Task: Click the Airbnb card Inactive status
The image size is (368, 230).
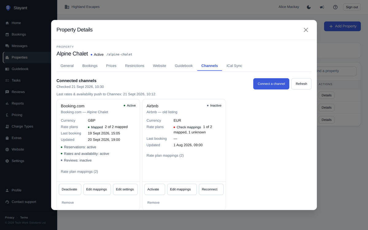Action: click(214, 105)
